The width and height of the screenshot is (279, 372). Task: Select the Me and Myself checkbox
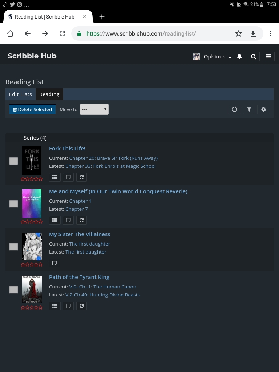(13, 204)
